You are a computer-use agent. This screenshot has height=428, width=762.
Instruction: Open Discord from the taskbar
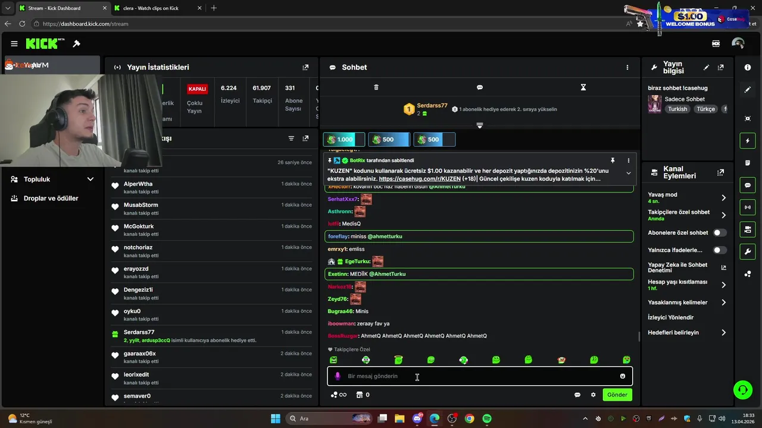(417, 418)
